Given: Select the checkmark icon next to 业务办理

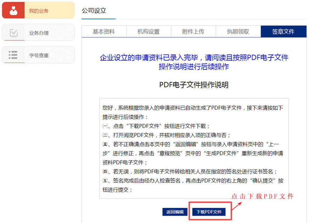Looking at the screenshot, I should pos(13,32).
